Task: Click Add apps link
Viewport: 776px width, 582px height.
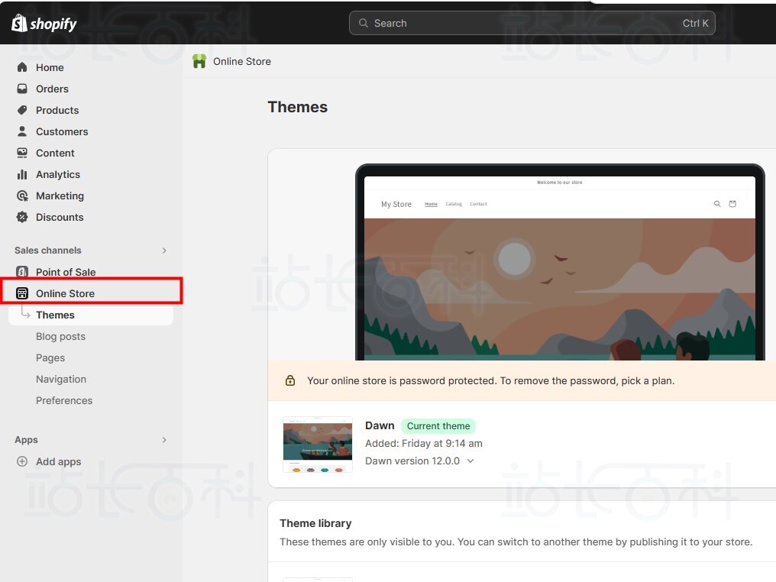Action: coord(58,461)
